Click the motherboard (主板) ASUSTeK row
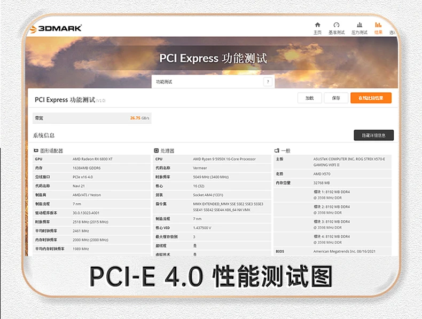 [333, 162]
